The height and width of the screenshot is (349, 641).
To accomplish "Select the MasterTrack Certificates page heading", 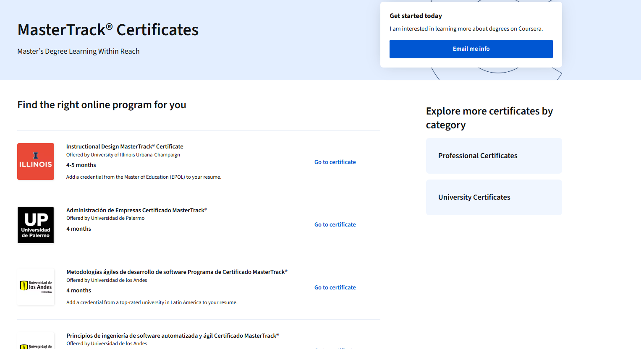I will [107, 30].
